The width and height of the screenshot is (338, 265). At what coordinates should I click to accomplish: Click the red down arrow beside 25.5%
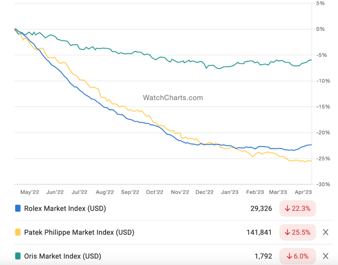(288, 232)
